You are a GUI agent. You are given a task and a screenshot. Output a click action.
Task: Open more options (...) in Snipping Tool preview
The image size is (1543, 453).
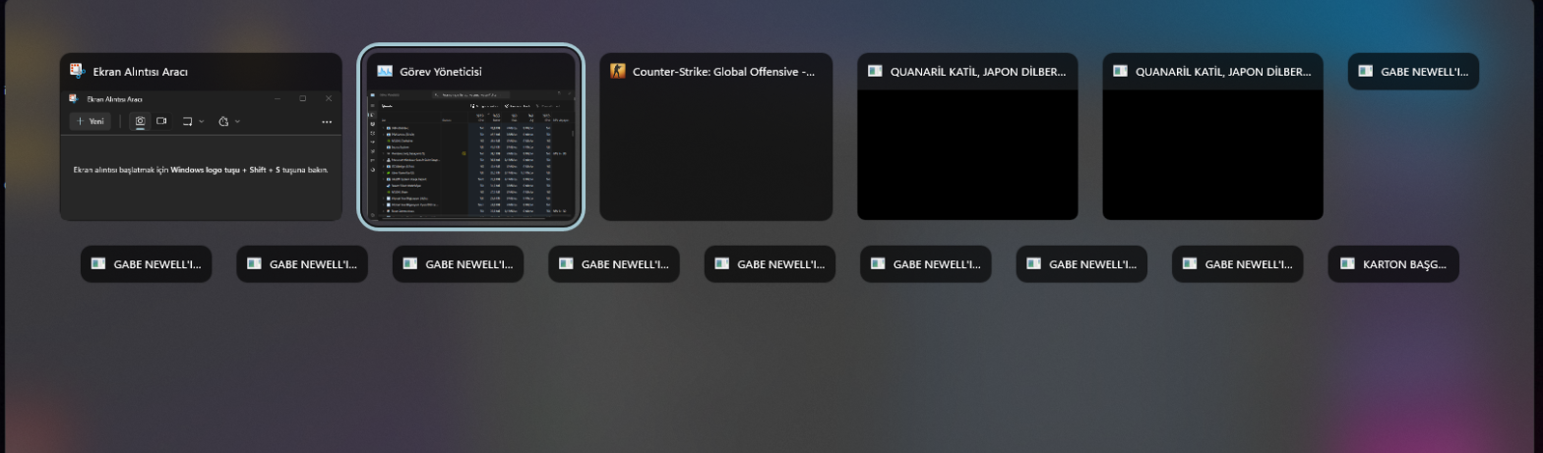pyautogui.click(x=327, y=122)
